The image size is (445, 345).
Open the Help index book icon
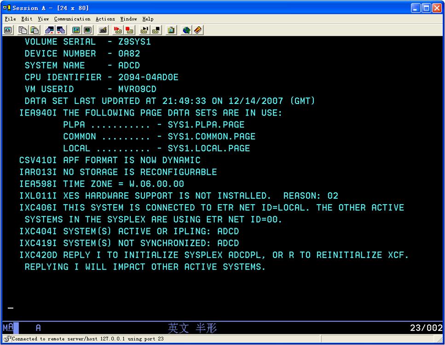(x=198, y=30)
